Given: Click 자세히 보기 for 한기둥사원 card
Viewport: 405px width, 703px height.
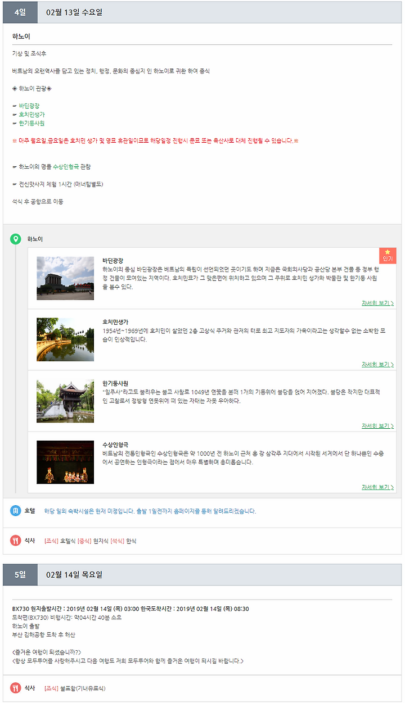Looking at the screenshot, I should (377, 425).
